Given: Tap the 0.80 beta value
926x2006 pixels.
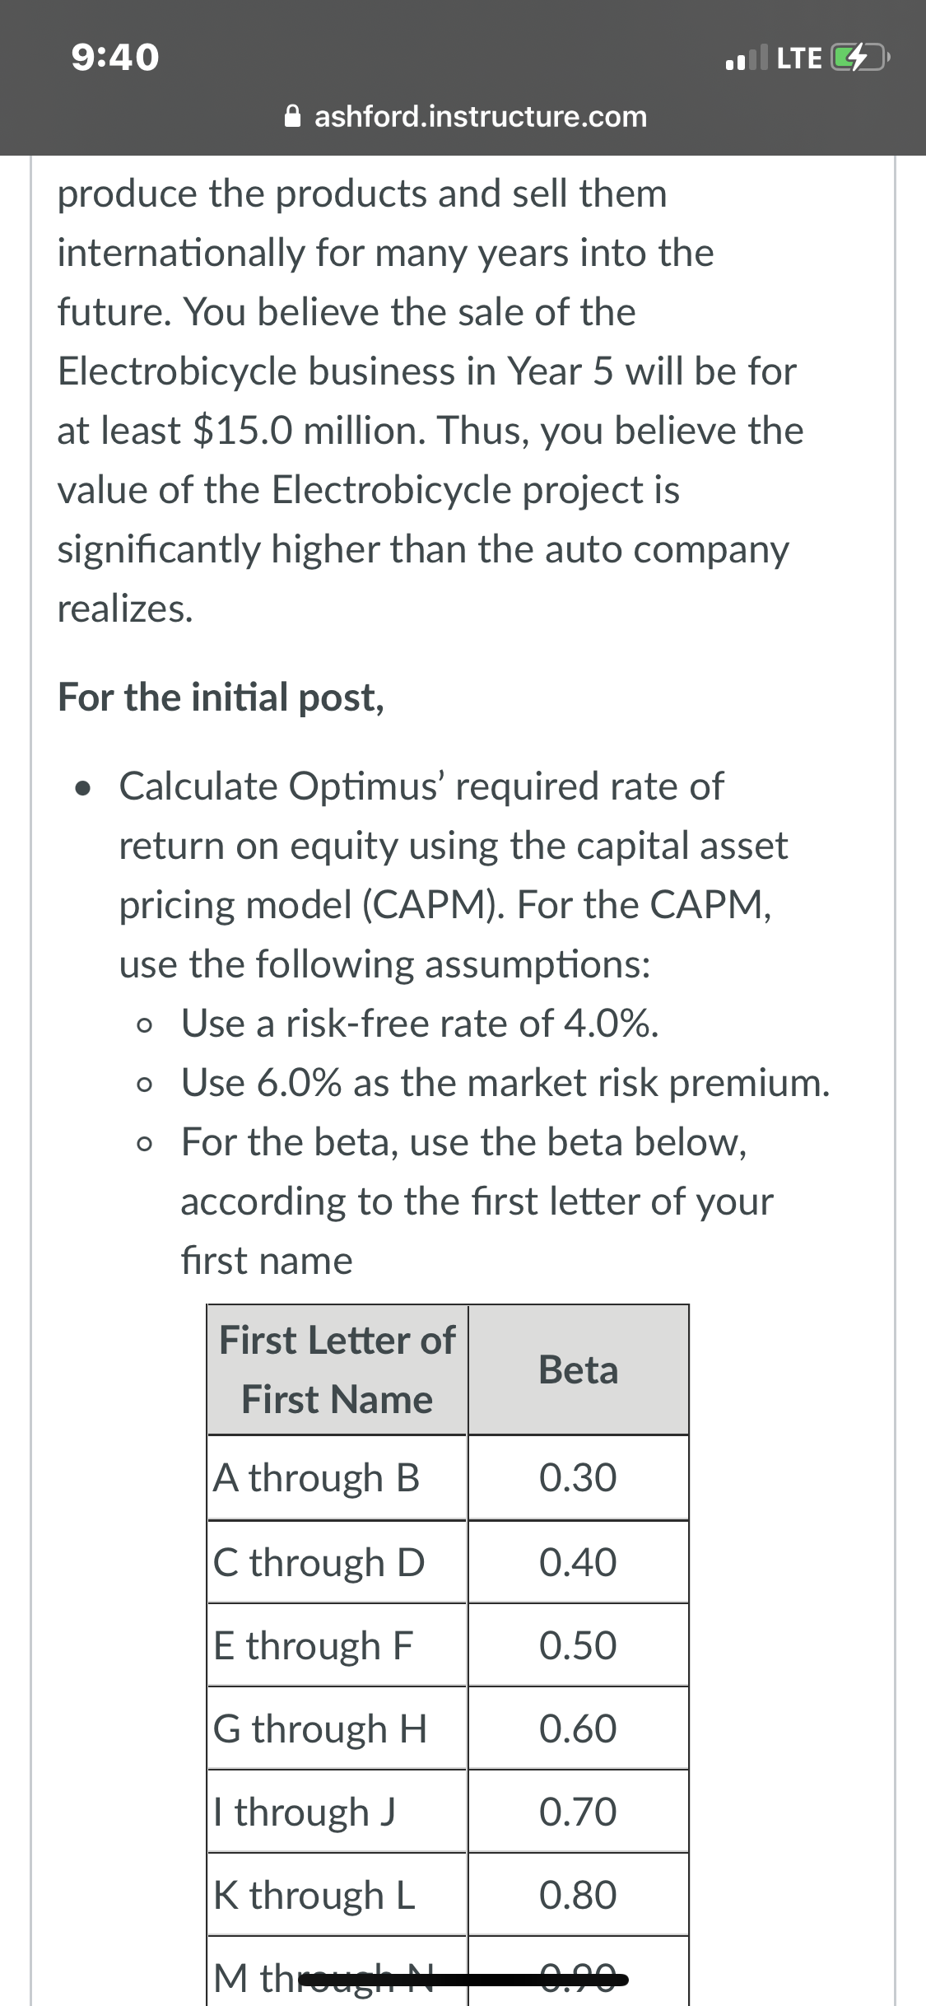Looking at the screenshot, I should (x=578, y=1895).
